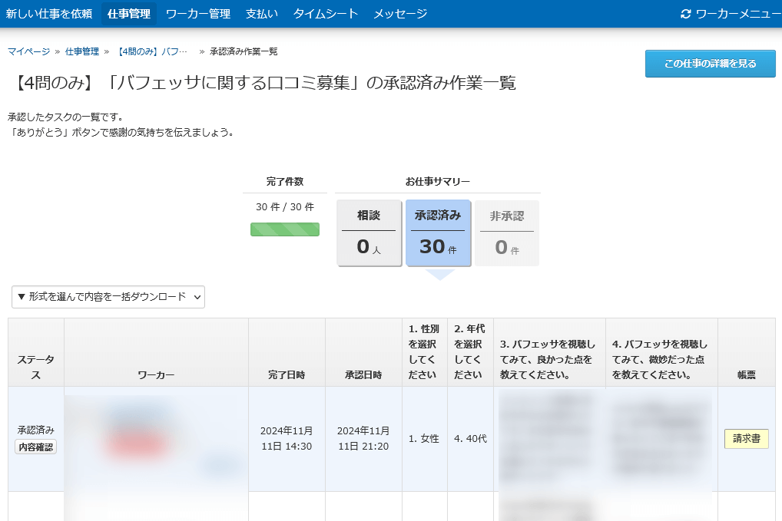Viewport: 782px width, 521px height.
Task: Click the ワーカー column header
Action: coord(156,353)
